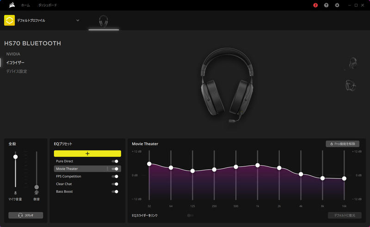This screenshot has width=370, height=227.
Task: Open the イコライザー section
Action: (15, 62)
